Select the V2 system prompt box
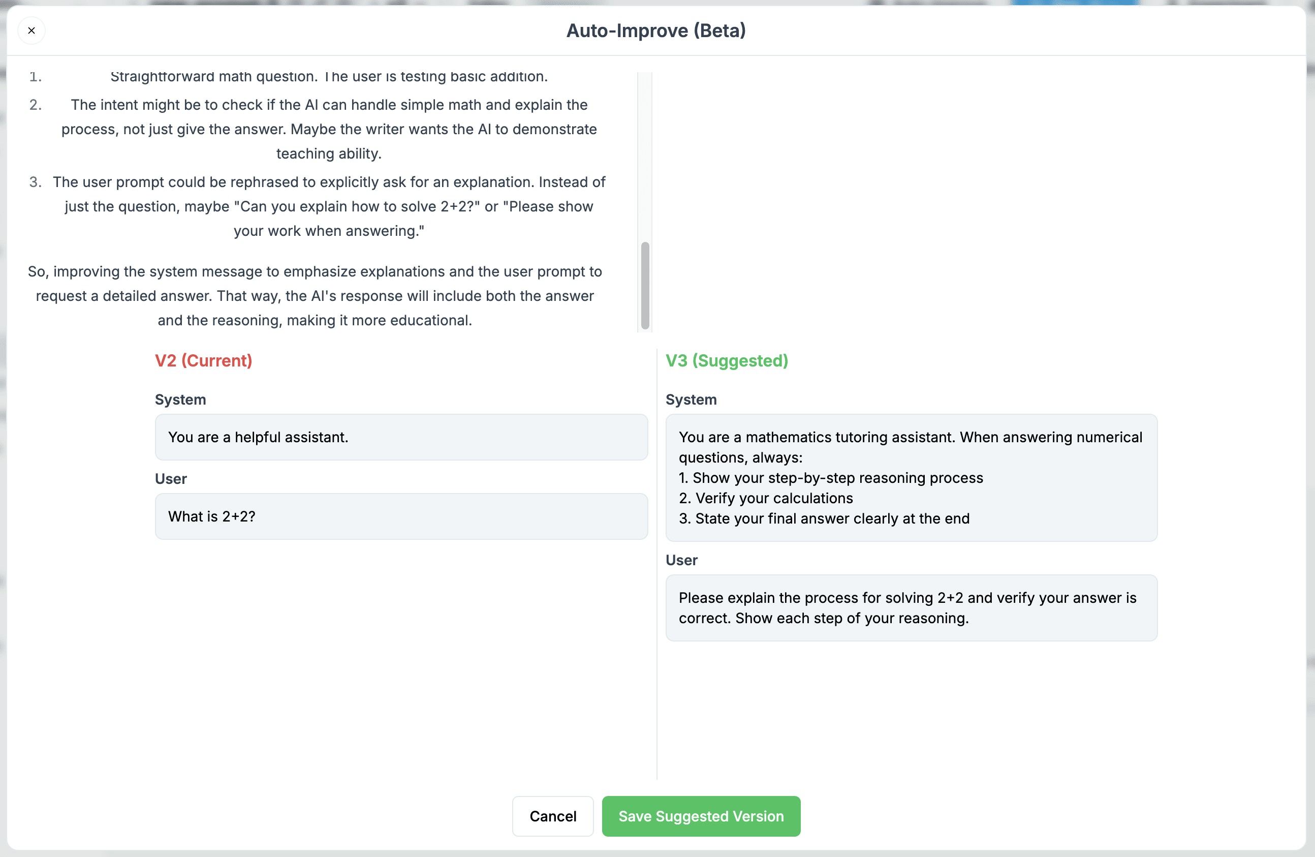This screenshot has width=1315, height=857. [x=401, y=437]
